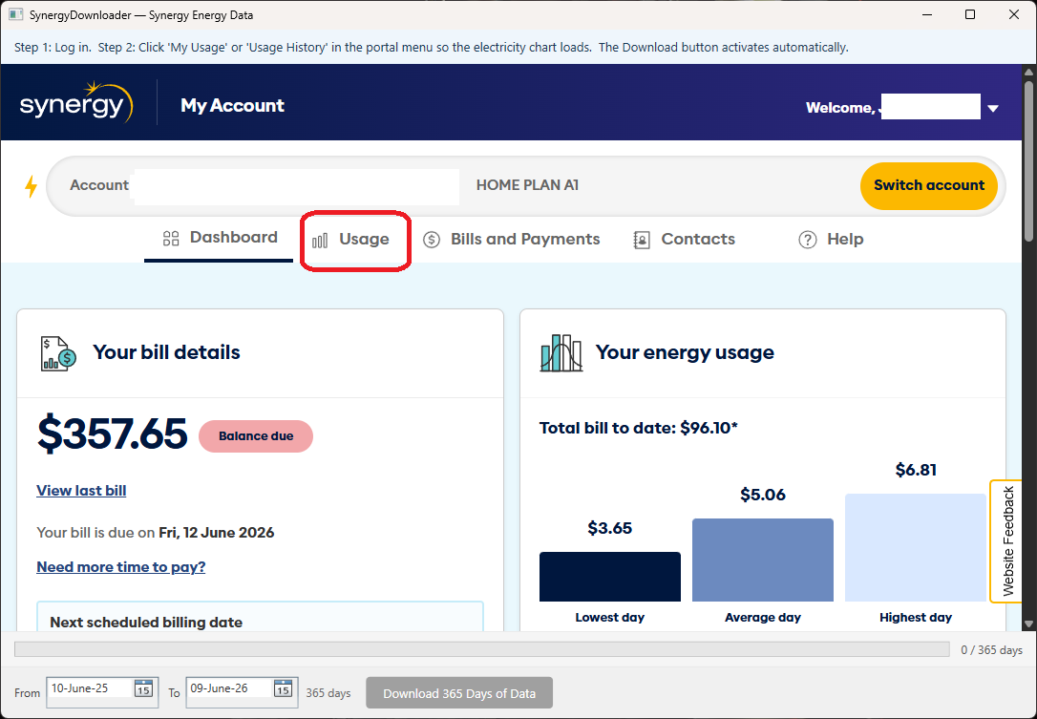Open the Website Feedback side tab

click(1006, 541)
